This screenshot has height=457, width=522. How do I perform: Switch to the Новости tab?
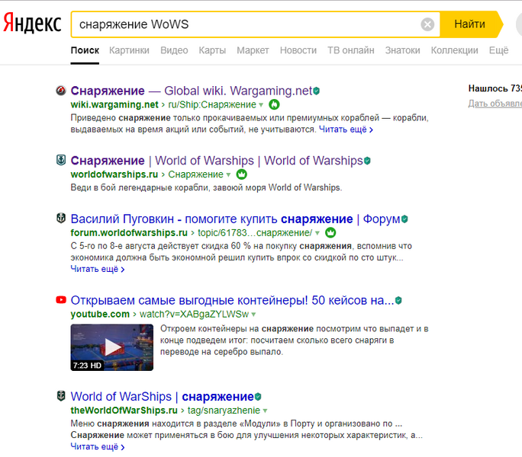coord(298,50)
